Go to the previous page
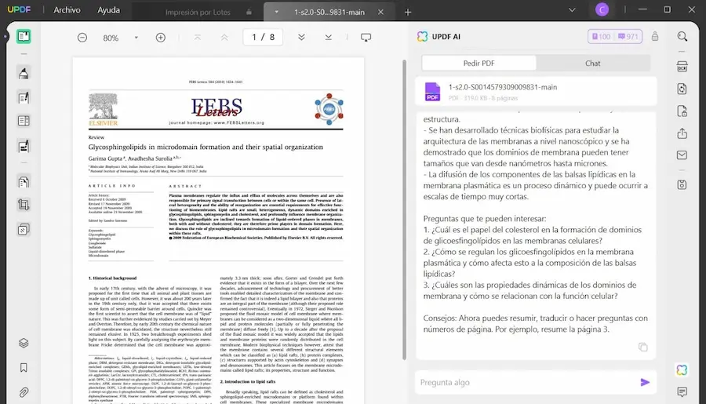706x404 pixels. point(224,38)
